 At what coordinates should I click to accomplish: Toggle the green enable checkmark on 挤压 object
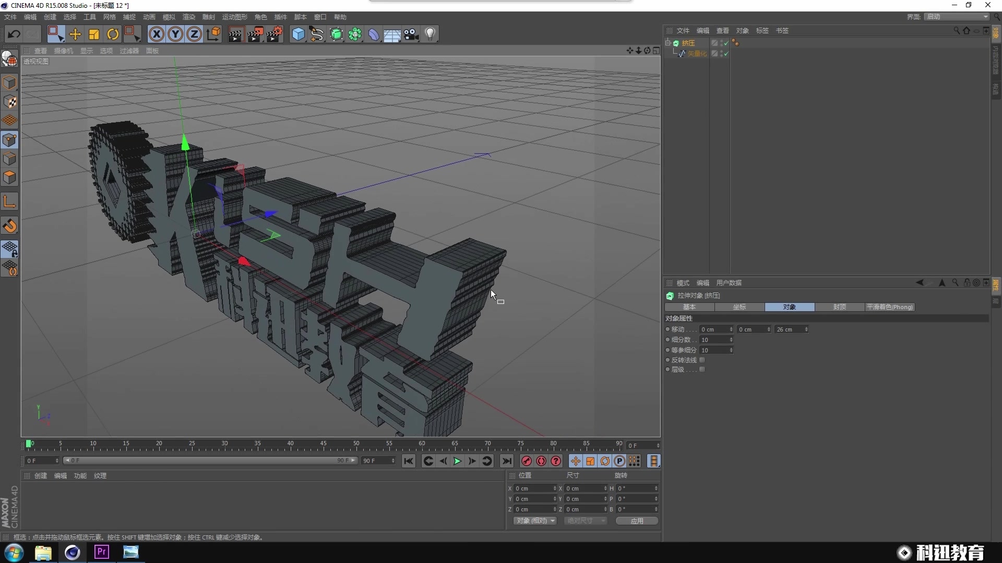click(x=726, y=43)
